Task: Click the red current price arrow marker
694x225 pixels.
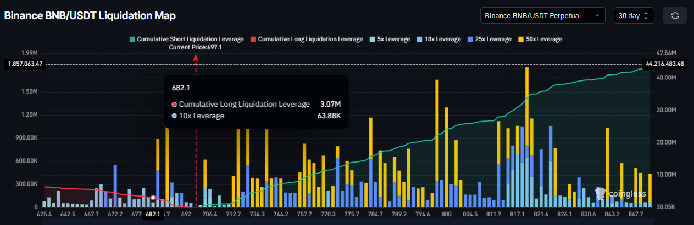Action: 196,58
